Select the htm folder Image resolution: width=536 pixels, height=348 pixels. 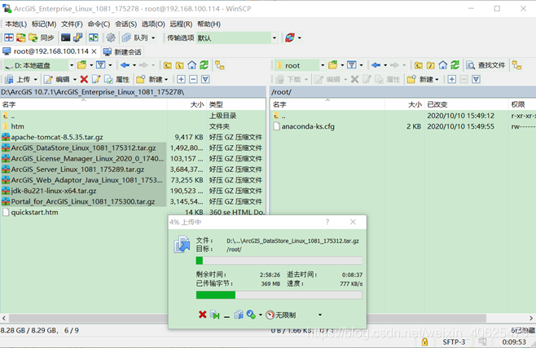[x=17, y=126]
